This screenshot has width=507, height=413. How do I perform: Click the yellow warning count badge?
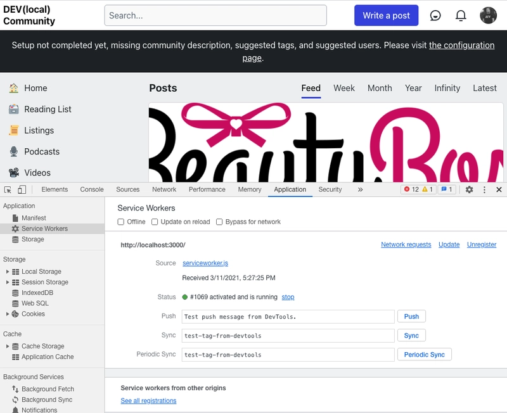(x=427, y=189)
